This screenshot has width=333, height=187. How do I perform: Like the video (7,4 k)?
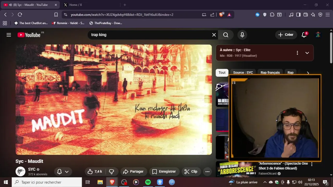pyautogui.click(x=95, y=172)
